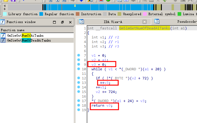Click 'v1' in the 'v1 = 0;' statement
197x123 pixels.
coord(94,55)
